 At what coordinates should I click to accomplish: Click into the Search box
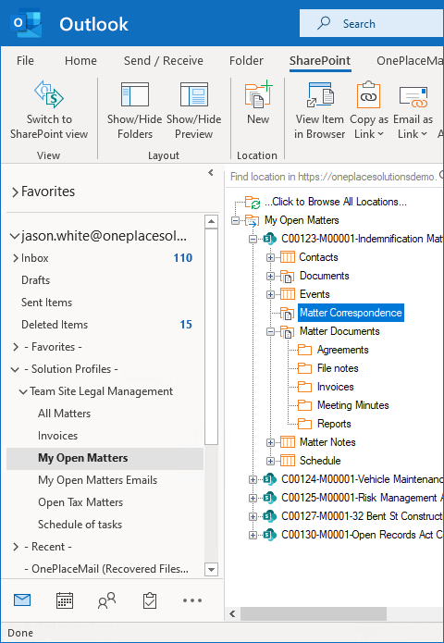[x=372, y=24]
